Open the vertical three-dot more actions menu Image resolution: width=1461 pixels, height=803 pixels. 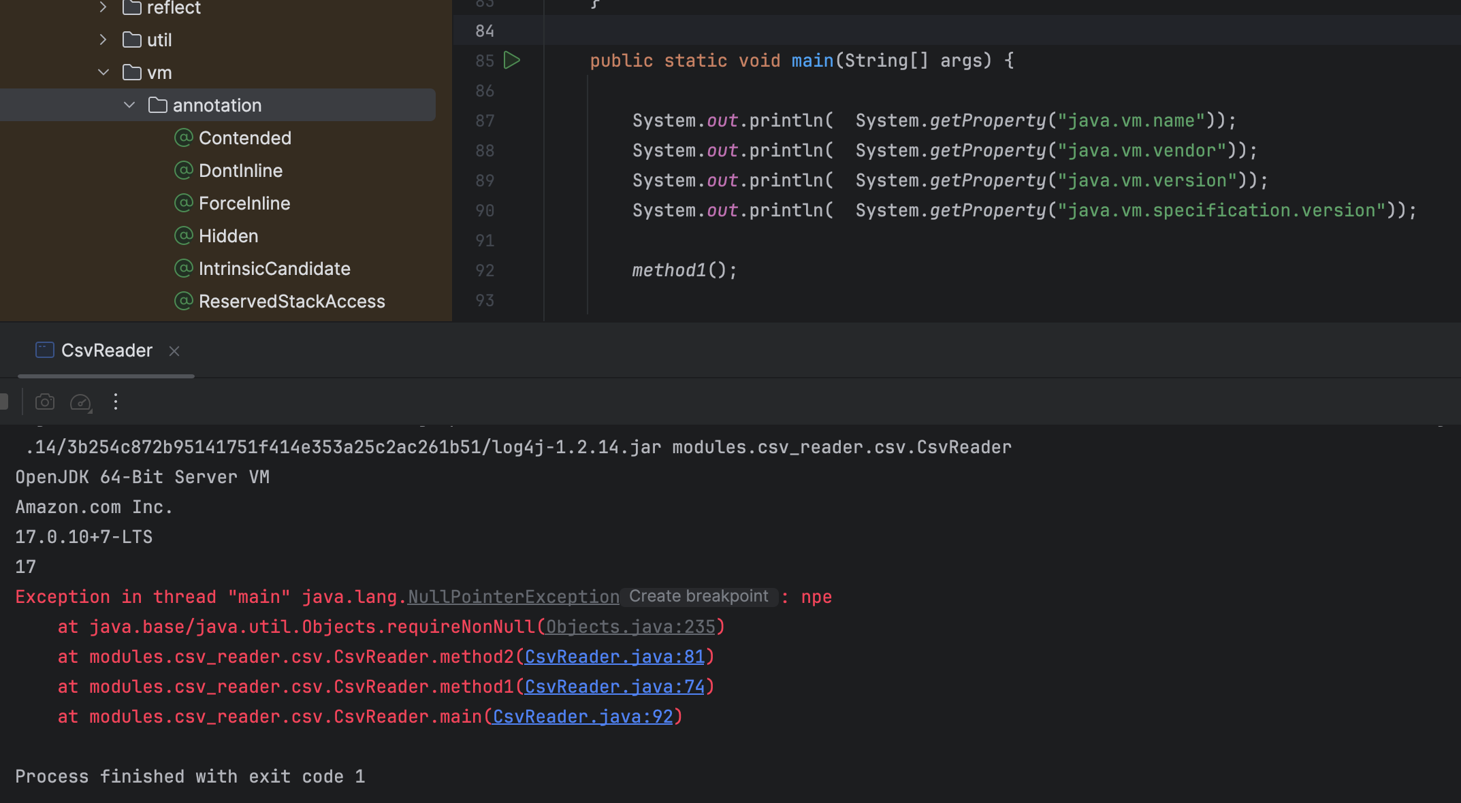116,402
